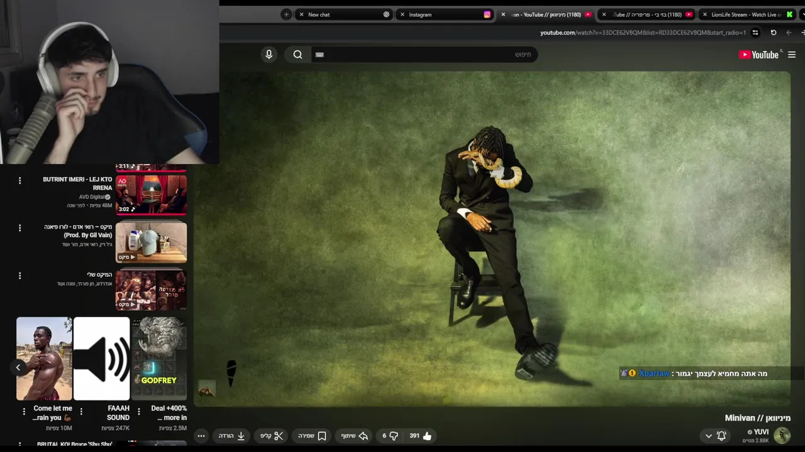Viewport: 805px width, 452px height.
Task: Create a clip with קליפ scissors button
Action: pyautogui.click(x=272, y=436)
